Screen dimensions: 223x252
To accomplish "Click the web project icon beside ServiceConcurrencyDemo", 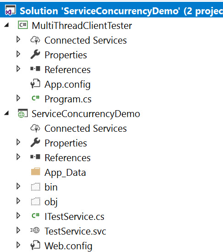I will tap(22, 113).
